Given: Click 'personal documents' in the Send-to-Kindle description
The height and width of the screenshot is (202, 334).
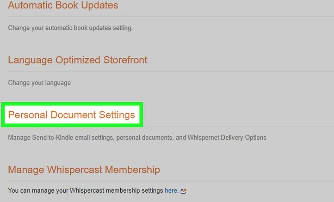Looking at the screenshot, I should [144, 137].
